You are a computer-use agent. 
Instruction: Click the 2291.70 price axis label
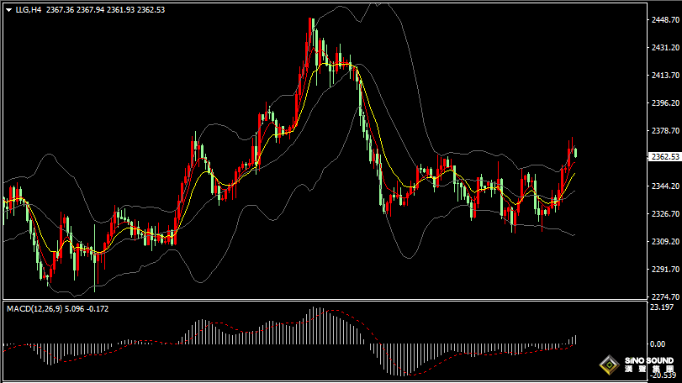point(665,270)
